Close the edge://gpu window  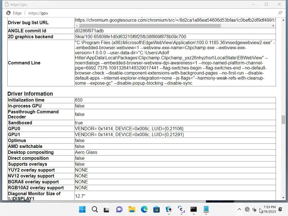tap(279, 4)
